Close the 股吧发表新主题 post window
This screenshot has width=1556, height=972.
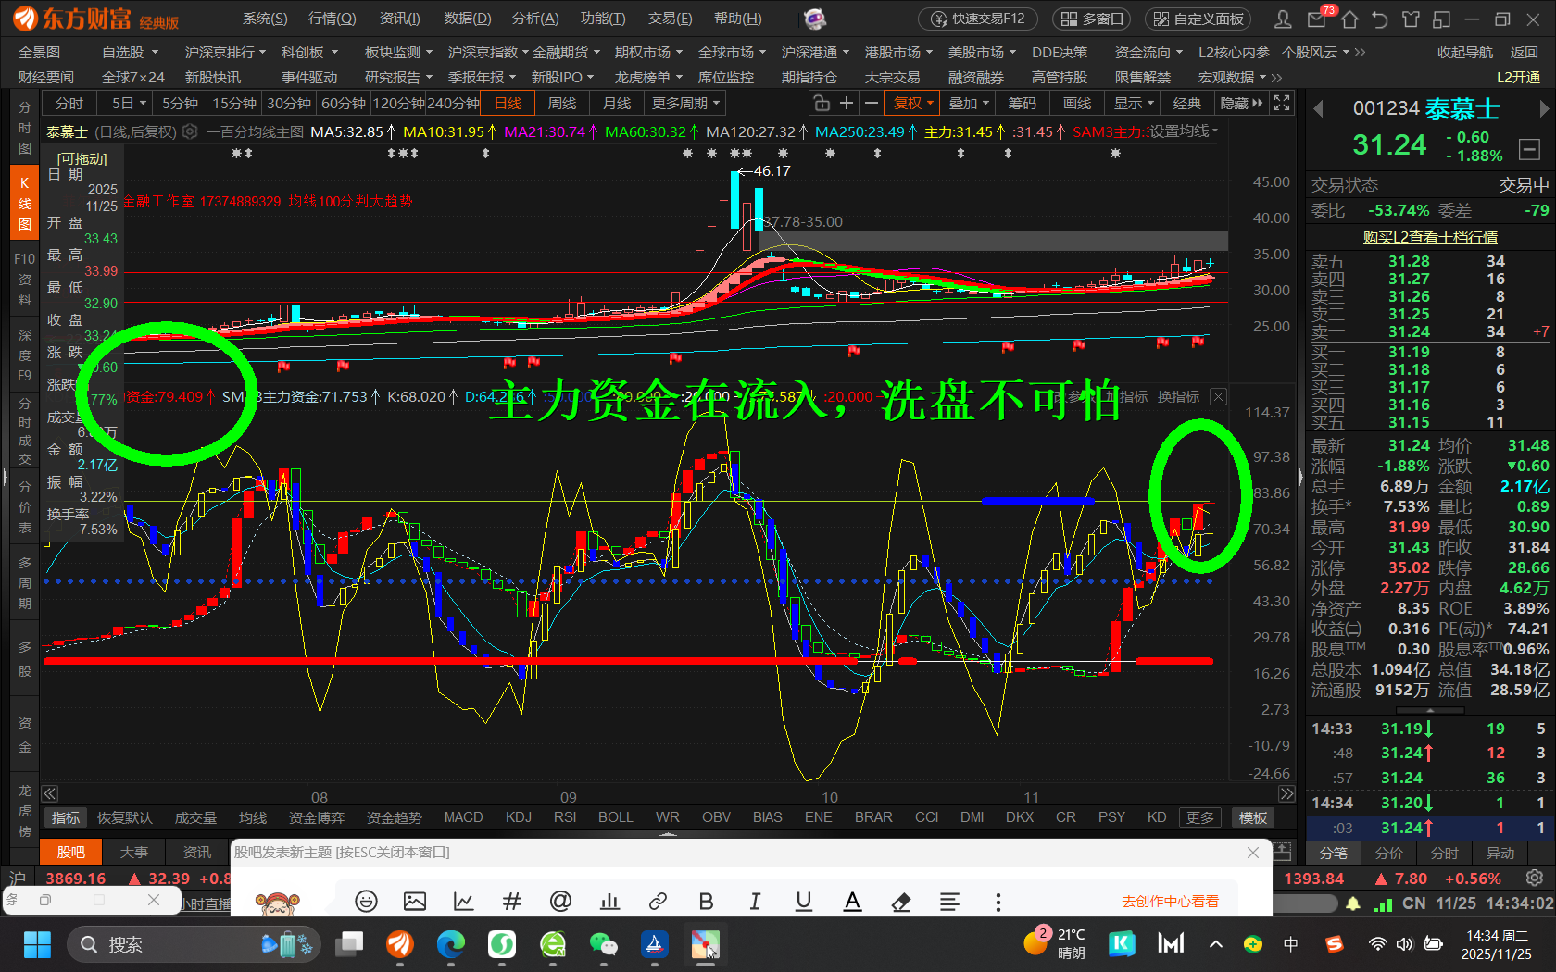tap(1252, 852)
